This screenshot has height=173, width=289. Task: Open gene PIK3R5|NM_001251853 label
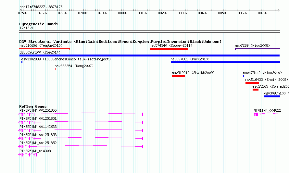38,135
